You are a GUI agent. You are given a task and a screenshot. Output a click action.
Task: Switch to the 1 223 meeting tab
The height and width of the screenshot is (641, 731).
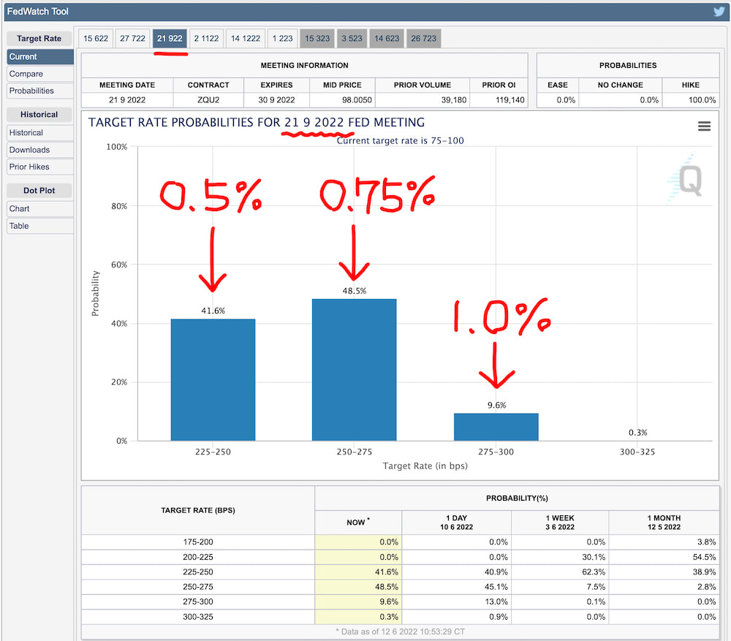click(281, 39)
